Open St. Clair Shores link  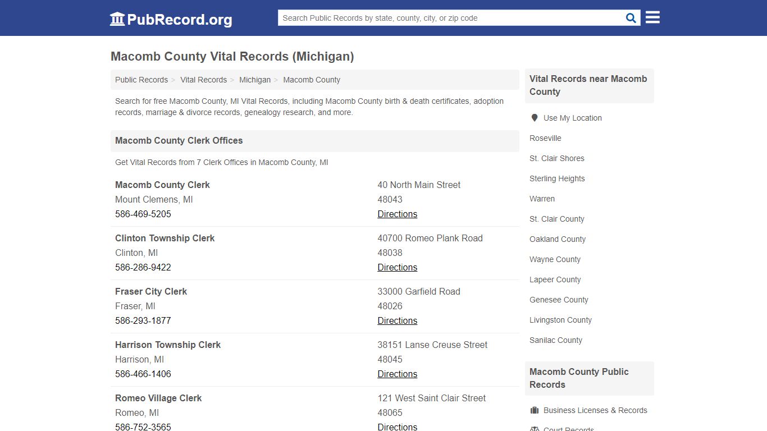(557, 158)
